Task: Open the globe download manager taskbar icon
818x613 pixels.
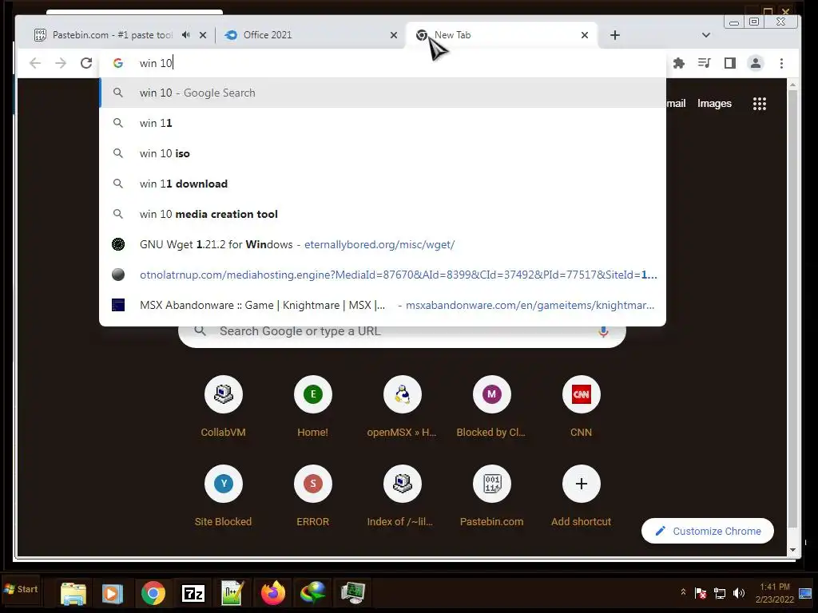Action: (x=313, y=593)
